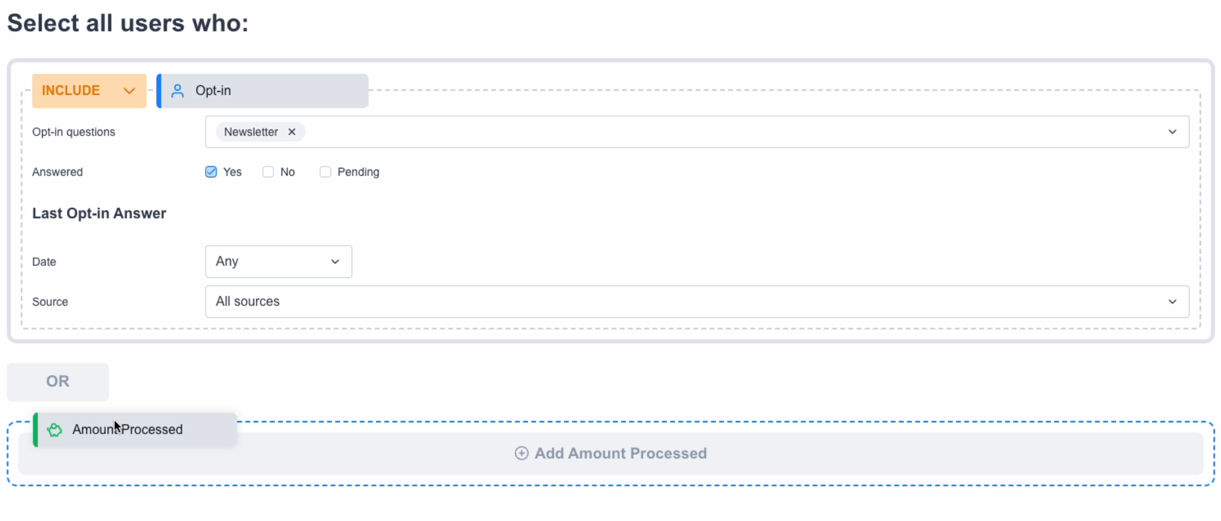The image size is (1221, 521).
Task: Expand the Opt-in questions dropdown arrow
Action: coord(1172,132)
